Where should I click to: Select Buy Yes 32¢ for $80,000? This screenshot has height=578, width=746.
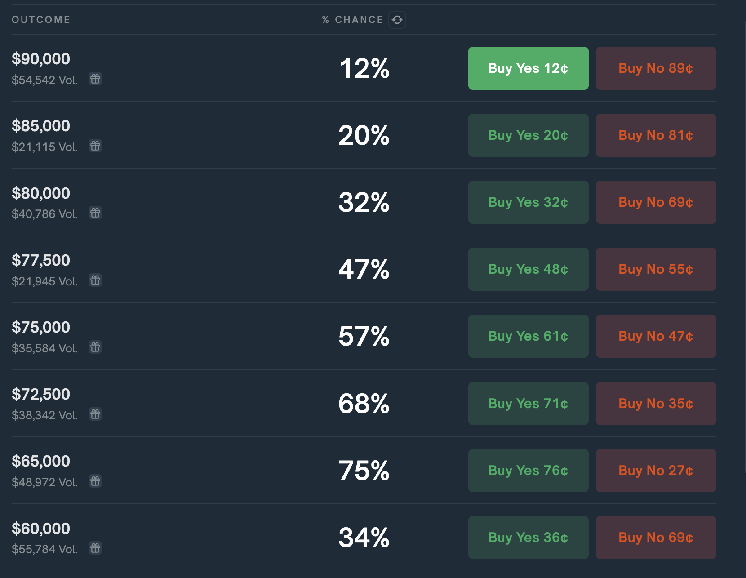pos(528,202)
